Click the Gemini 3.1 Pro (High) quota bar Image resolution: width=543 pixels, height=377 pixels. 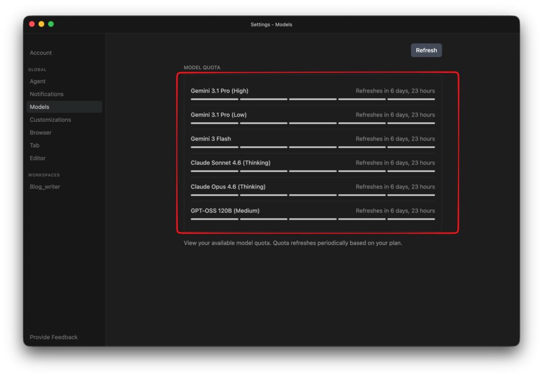click(312, 99)
